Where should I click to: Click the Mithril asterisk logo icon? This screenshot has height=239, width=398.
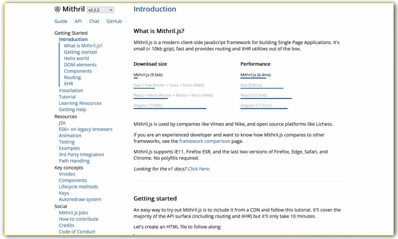(57, 9)
